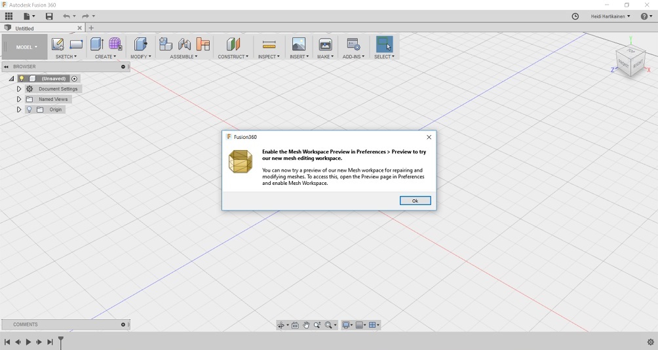
Task: Select the sketch Rectangle tool icon
Action: point(76,44)
